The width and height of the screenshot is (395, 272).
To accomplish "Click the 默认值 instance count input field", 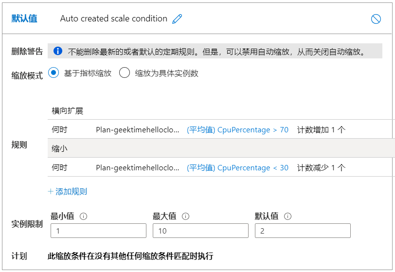I will (x=303, y=231).
